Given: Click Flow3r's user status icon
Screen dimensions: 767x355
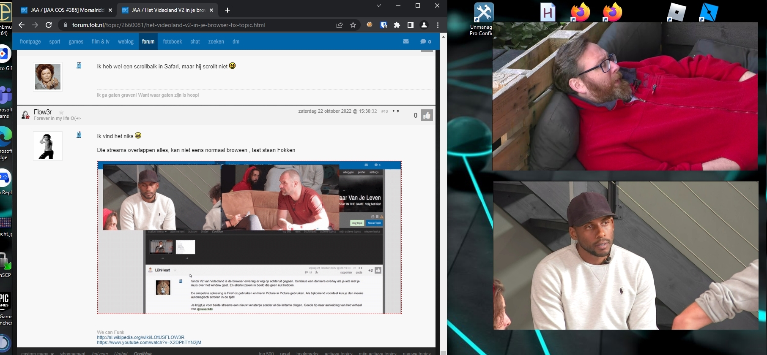Looking at the screenshot, I should click(x=25, y=114).
